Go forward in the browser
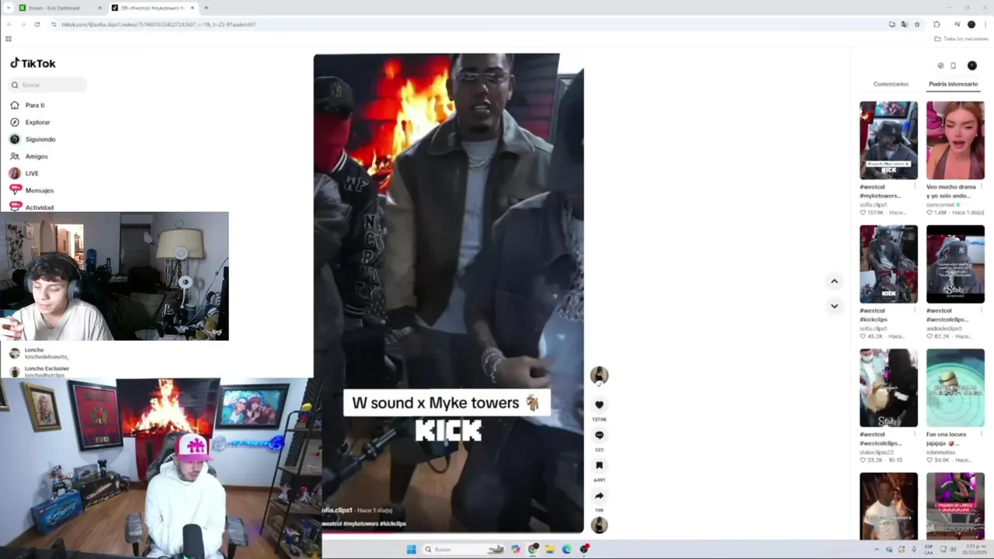Screen dimensions: 994x559 23,24
